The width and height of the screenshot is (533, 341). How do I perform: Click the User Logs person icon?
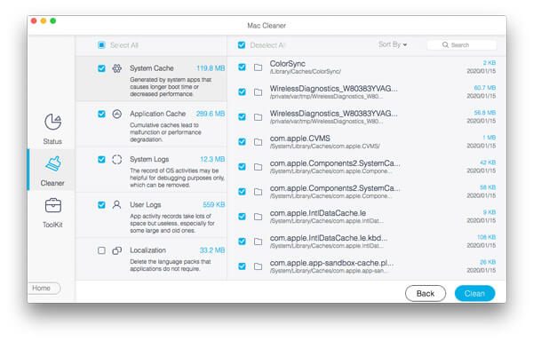point(116,205)
